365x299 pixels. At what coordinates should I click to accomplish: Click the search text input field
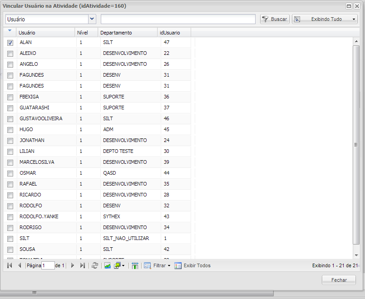tap(178, 19)
